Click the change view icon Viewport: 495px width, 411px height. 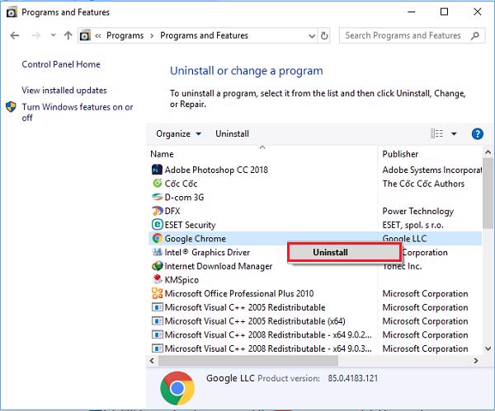click(x=437, y=133)
